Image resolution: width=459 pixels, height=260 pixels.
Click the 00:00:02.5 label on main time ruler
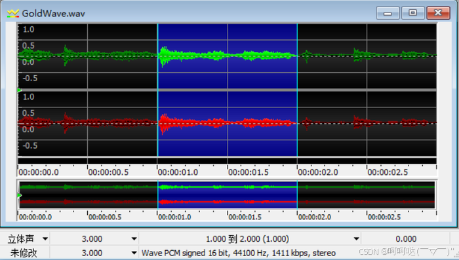pyautogui.click(x=388, y=172)
